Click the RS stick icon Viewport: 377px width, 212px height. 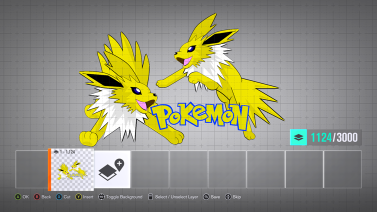tap(101, 197)
